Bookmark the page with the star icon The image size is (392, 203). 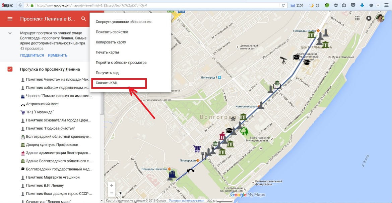335,5
